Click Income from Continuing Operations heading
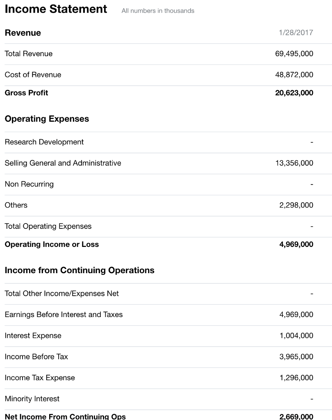332x420 pixels. (x=80, y=270)
